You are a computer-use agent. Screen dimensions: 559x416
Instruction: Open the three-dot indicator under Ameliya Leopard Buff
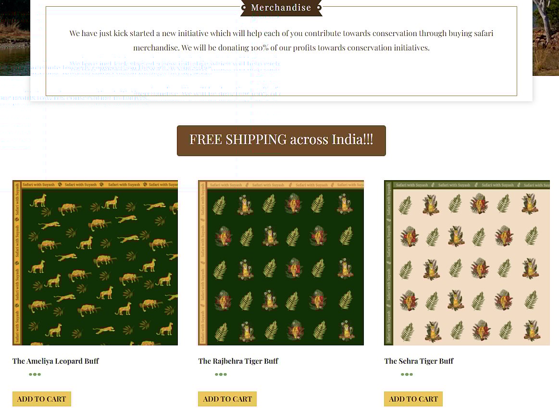tap(35, 374)
